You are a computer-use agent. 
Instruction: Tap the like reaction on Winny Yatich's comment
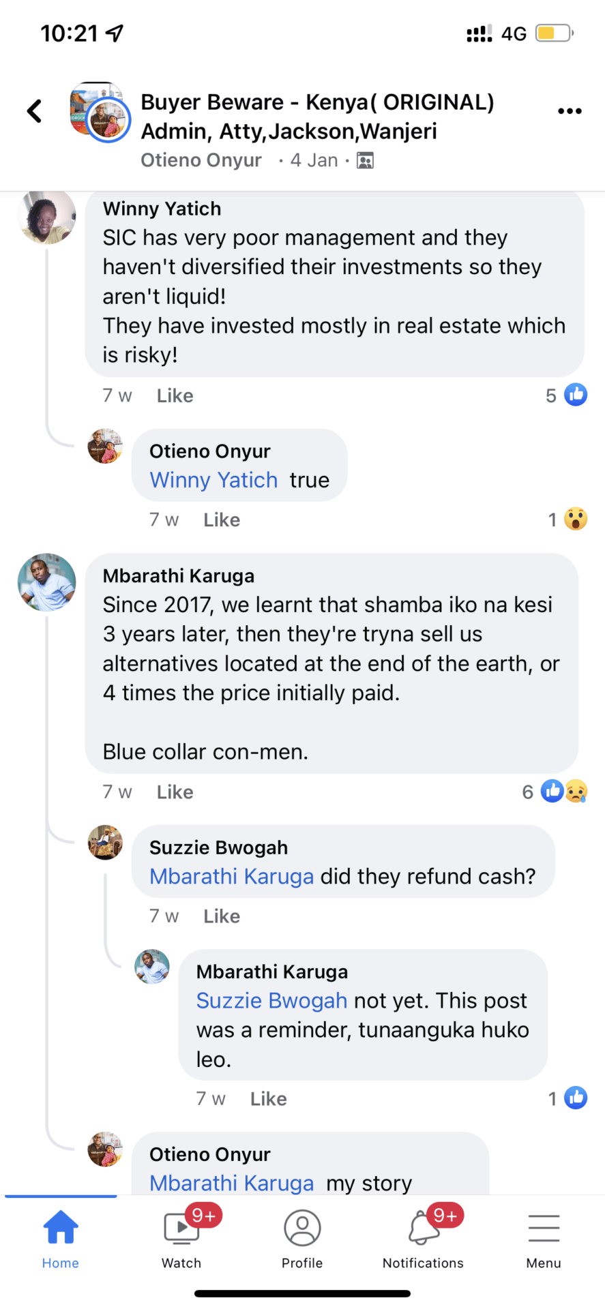(576, 395)
